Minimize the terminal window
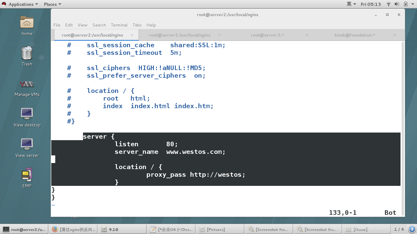Image resolution: width=417 pixels, height=234 pixels. pyautogui.click(x=376, y=15)
